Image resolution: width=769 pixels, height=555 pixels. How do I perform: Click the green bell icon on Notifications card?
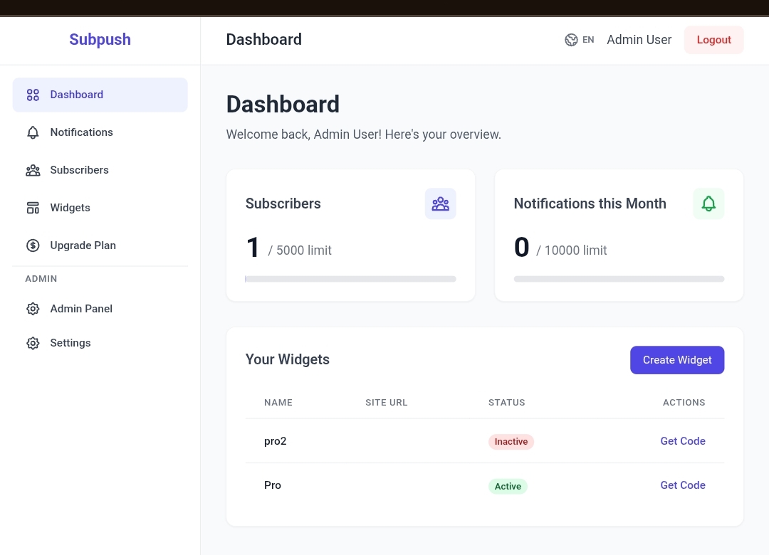point(708,203)
